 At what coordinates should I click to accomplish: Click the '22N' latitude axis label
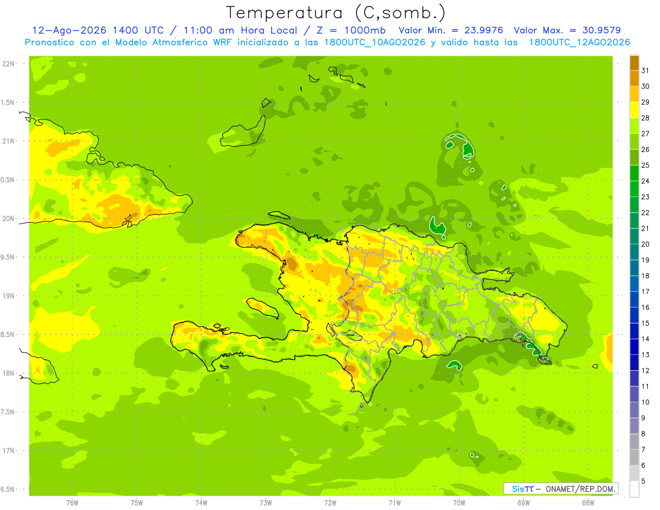[8, 64]
